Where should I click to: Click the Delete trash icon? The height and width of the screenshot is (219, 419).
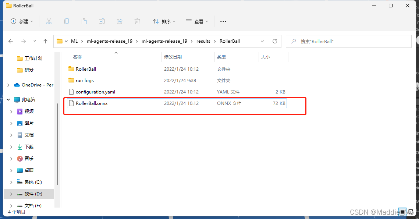137,21
